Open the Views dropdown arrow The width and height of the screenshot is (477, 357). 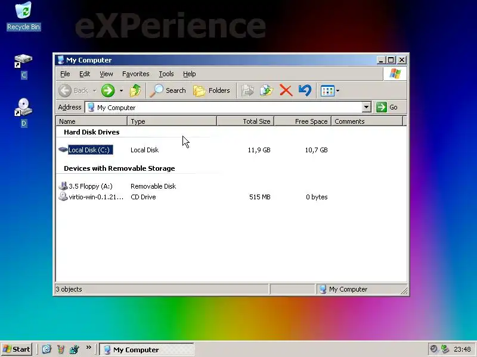(x=337, y=91)
